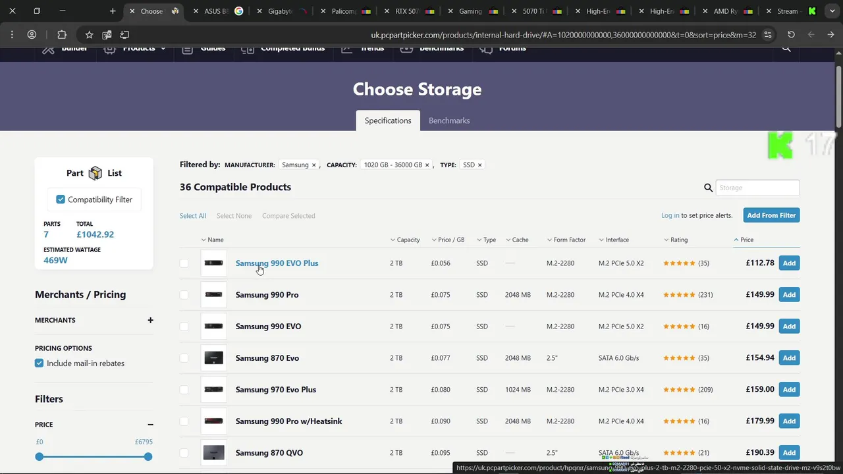The image size is (843, 474).
Task: Add the Samsung 990 EVO Plus
Action: coord(789,263)
